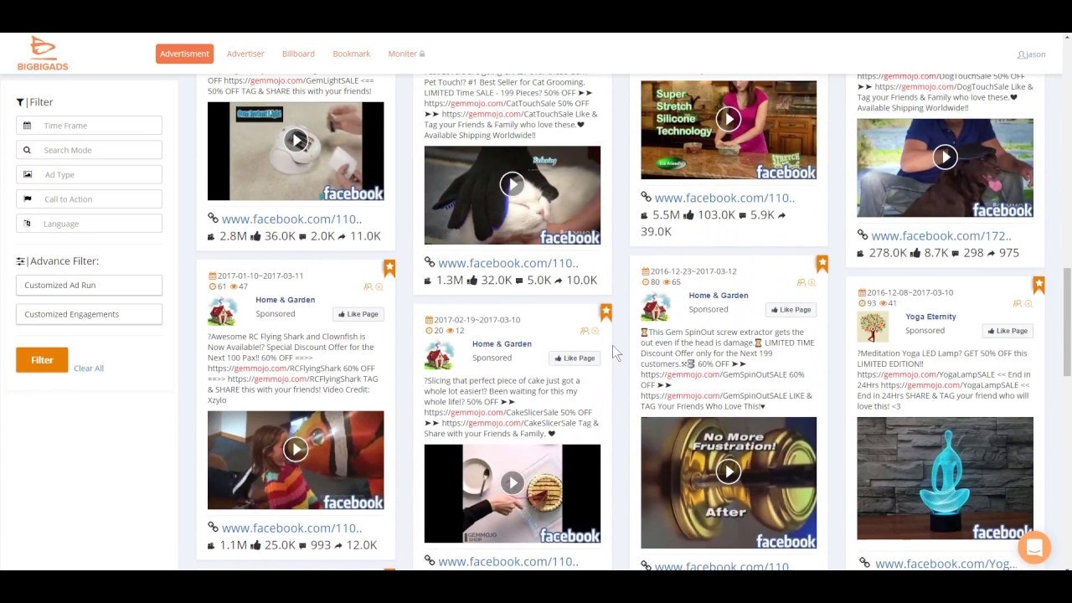Click date range 2016-12-08~2017-03-10

click(x=910, y=292)
